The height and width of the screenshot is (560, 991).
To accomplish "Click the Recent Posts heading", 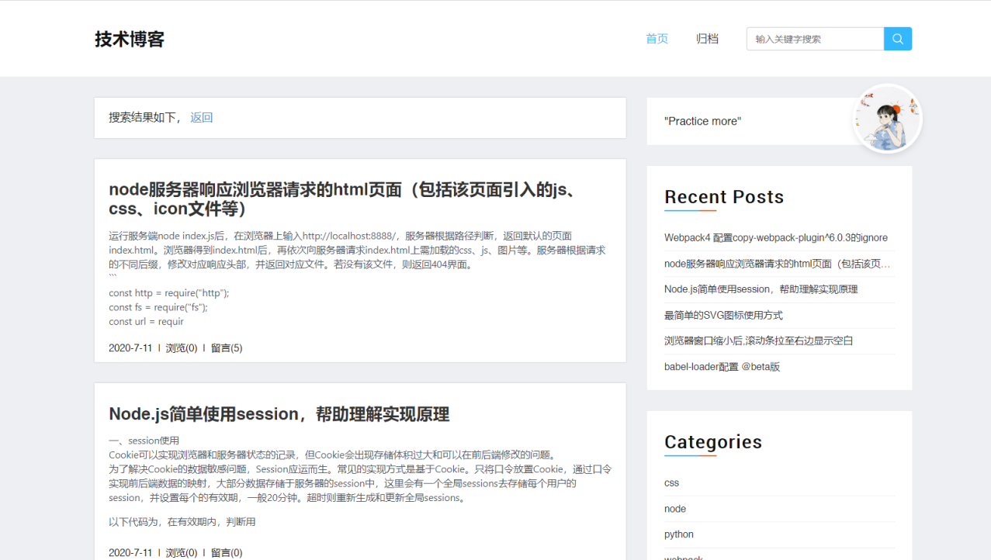I will click(724, 197).
